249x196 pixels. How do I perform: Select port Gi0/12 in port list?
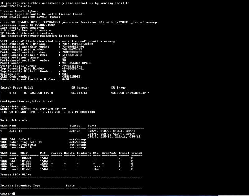[x=135, y=137]
